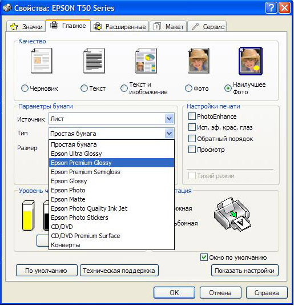Select the Текст и изображение radio button
Viewport: 294px width, 306px height.
pos(124,88)
